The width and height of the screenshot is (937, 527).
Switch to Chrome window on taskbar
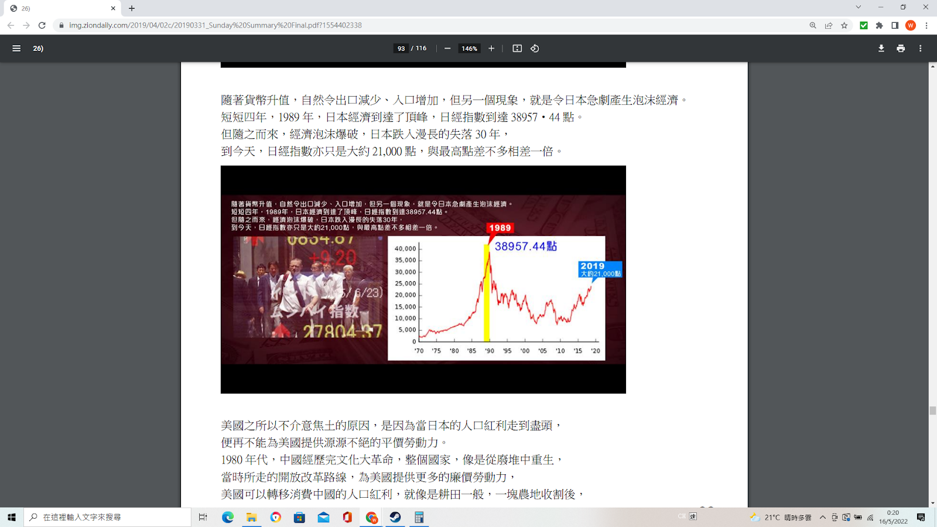tap(371, 517)
